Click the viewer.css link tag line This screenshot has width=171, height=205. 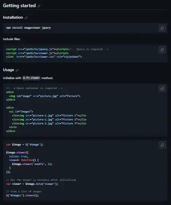point(44,57)
